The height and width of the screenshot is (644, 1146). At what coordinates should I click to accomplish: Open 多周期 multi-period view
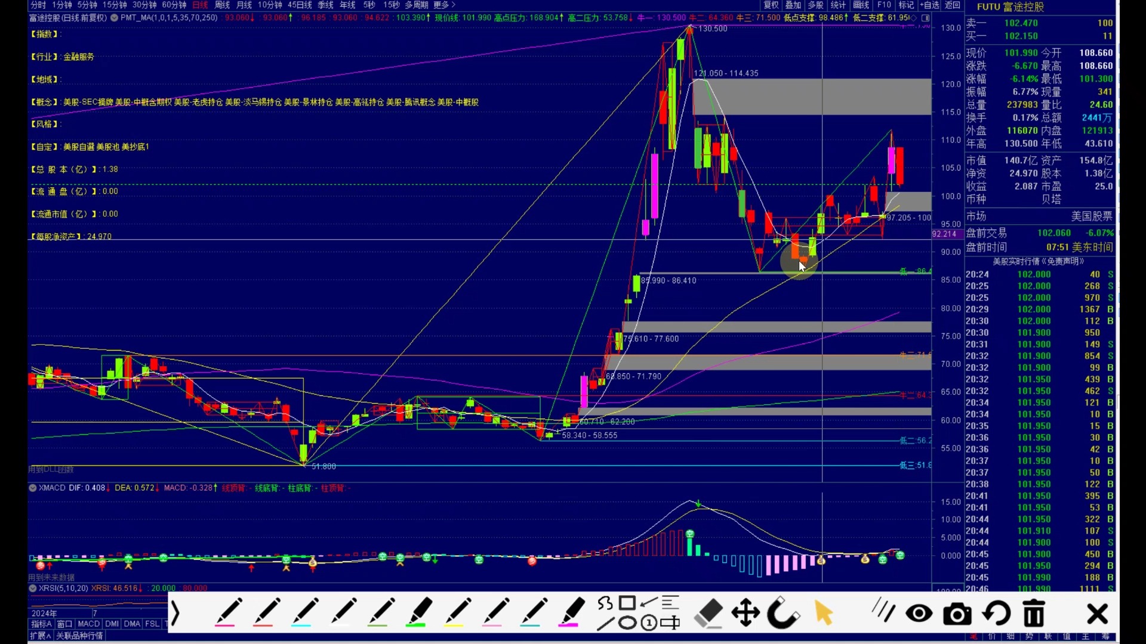click(417, 5)
